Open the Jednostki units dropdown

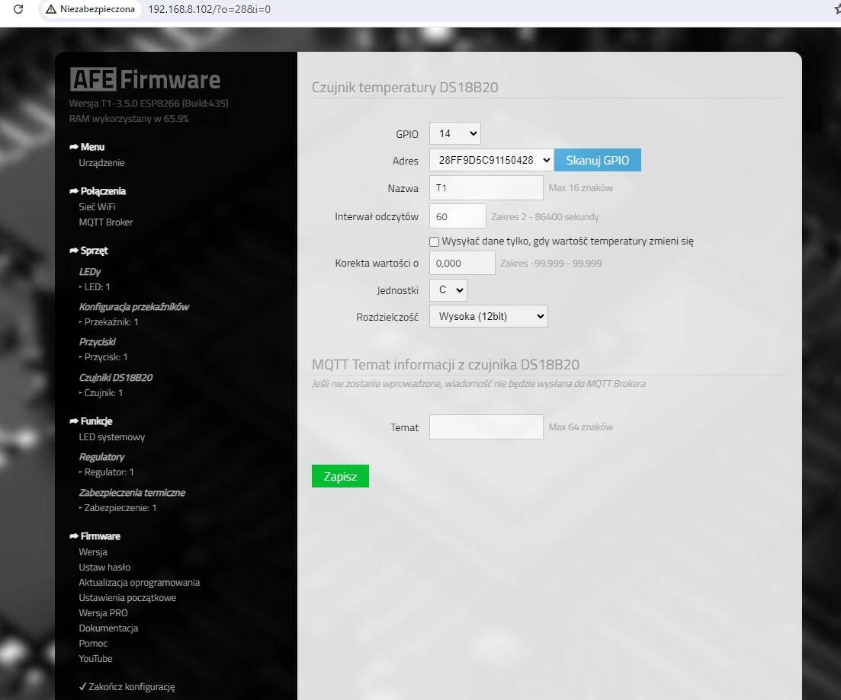point(448,290)
